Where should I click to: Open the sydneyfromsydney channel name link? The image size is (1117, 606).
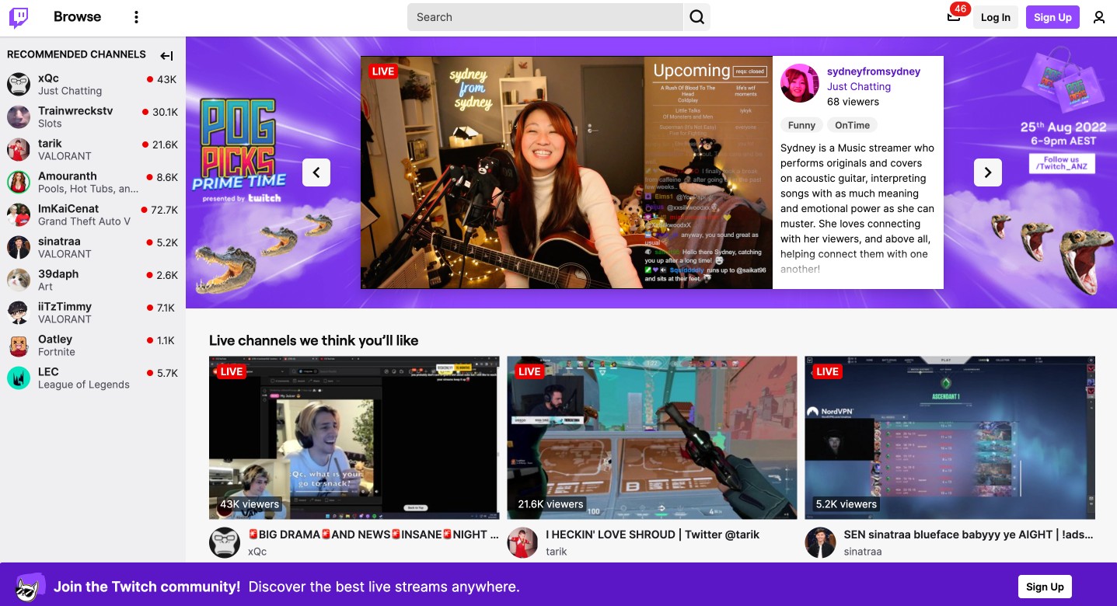click(x=874, y=71)
